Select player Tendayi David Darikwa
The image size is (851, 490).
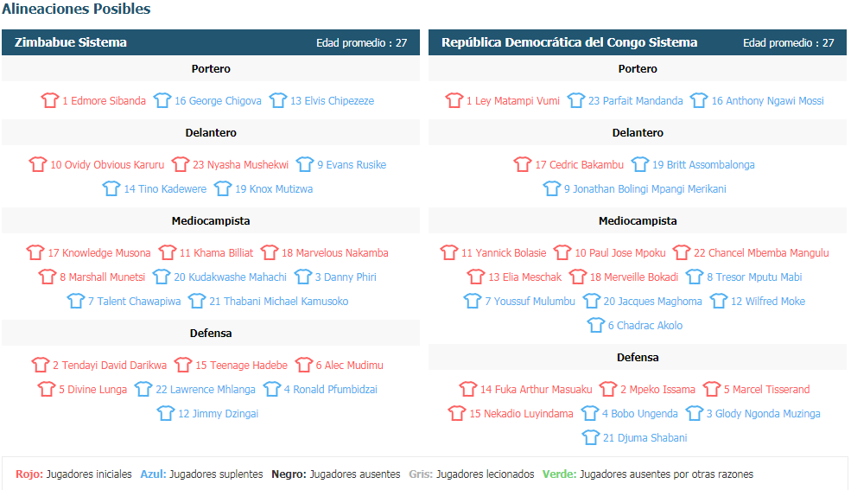pos(109,366)
